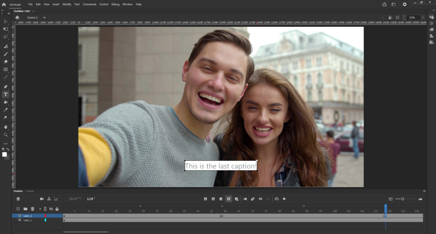Select the Lasso tool
The height and width of the screenshot is (234, 436).
tap(6, 37)
